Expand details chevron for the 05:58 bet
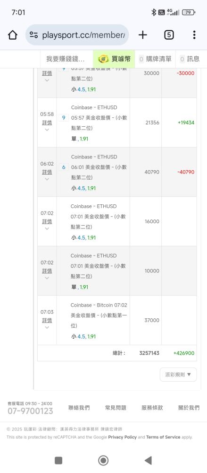 click(47, 130)
